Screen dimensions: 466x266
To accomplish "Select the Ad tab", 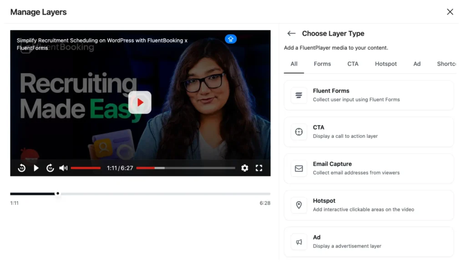I will click(417, 64).
